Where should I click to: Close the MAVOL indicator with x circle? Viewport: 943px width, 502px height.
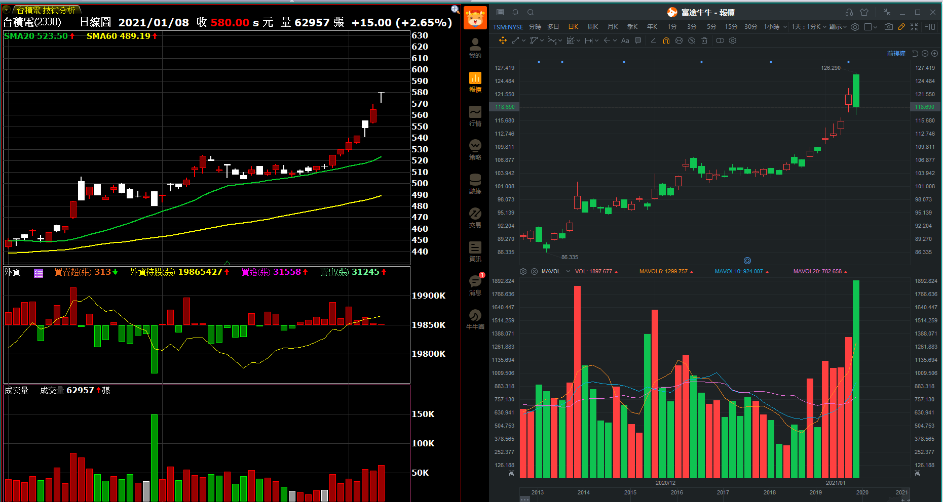pyautogui.click(x=534, y=272)
